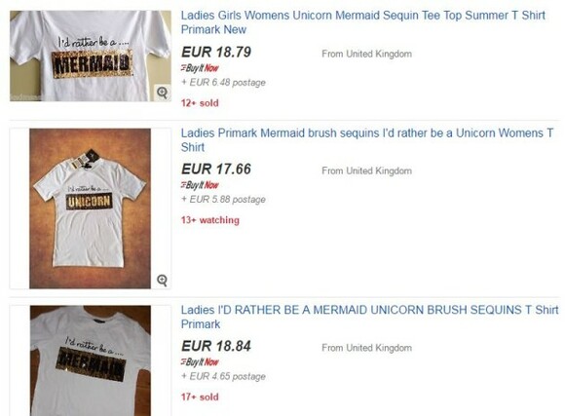565x416 pixels.
Task: Click Buy It Now logo under EUR 18.84
Action: [x=200, y=361]
